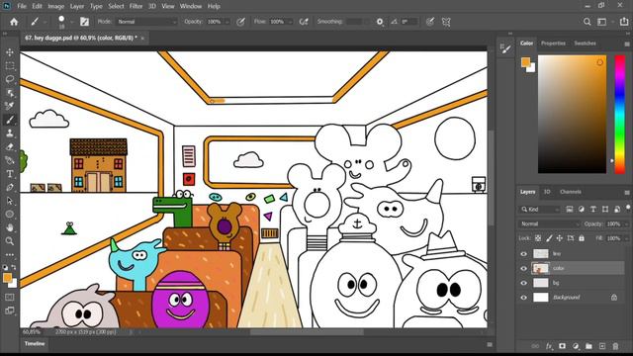Toggle symmetry painting options butterfly
This screenshot has height=356, width=633.
pyautogui.click(x=446, y=22)
